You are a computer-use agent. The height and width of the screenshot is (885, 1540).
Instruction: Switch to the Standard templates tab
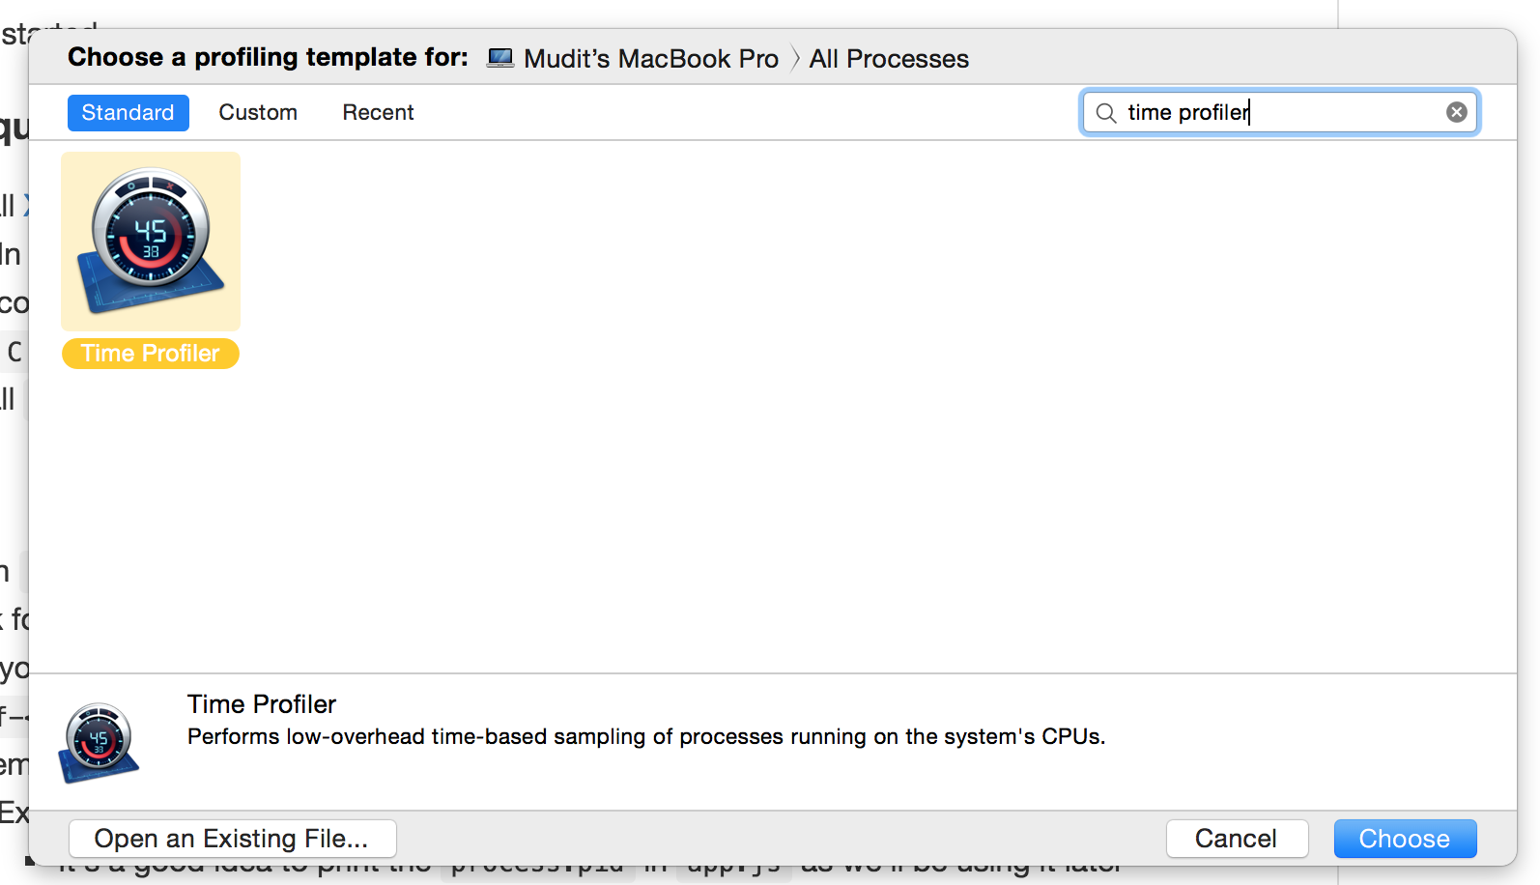(x=128, y=112)
